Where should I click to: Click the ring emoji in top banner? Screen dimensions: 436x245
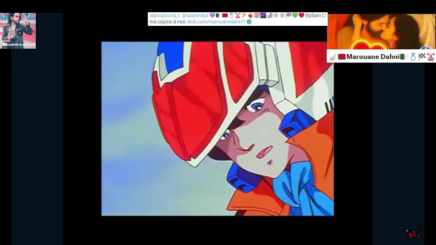(231, 15)
